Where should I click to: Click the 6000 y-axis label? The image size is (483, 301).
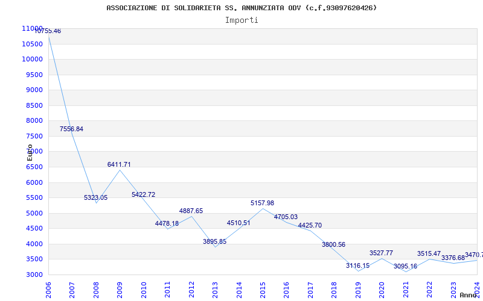click(34, 182)
